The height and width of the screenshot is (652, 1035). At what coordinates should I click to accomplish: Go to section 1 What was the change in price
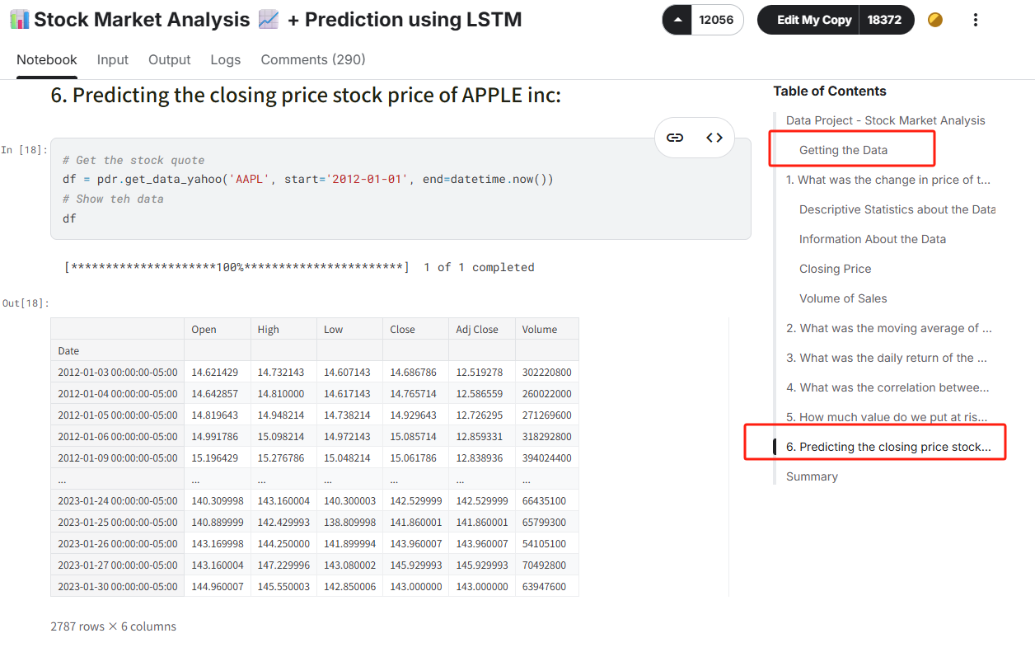coord(888,180)
